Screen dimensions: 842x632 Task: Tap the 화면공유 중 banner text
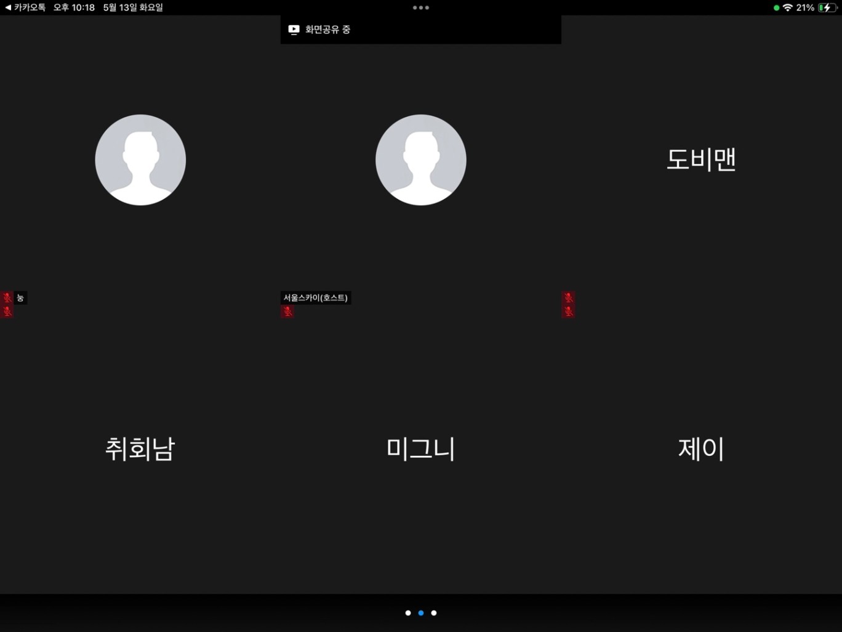tap(328, 30)
